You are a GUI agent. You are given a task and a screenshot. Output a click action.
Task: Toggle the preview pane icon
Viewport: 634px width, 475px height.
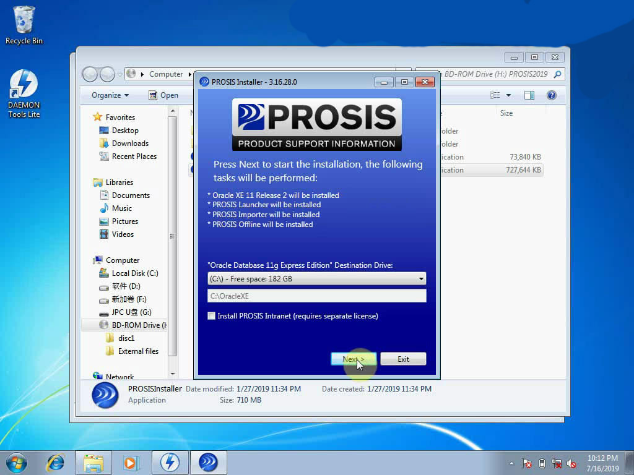(529, 95)
